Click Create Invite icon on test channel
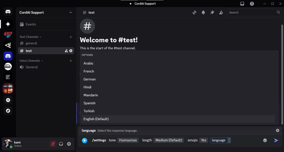Viewport: 284px width, 152px height. [x=66, y=51]
